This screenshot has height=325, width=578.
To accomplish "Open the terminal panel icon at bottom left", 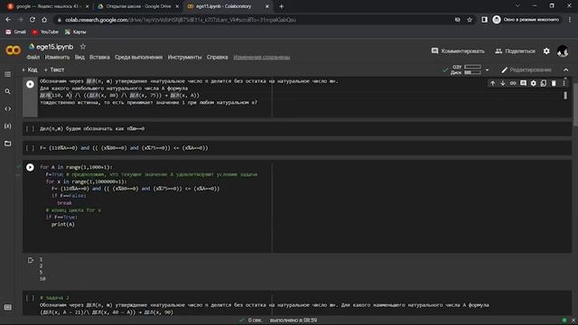I will click(x=7, y=307).
